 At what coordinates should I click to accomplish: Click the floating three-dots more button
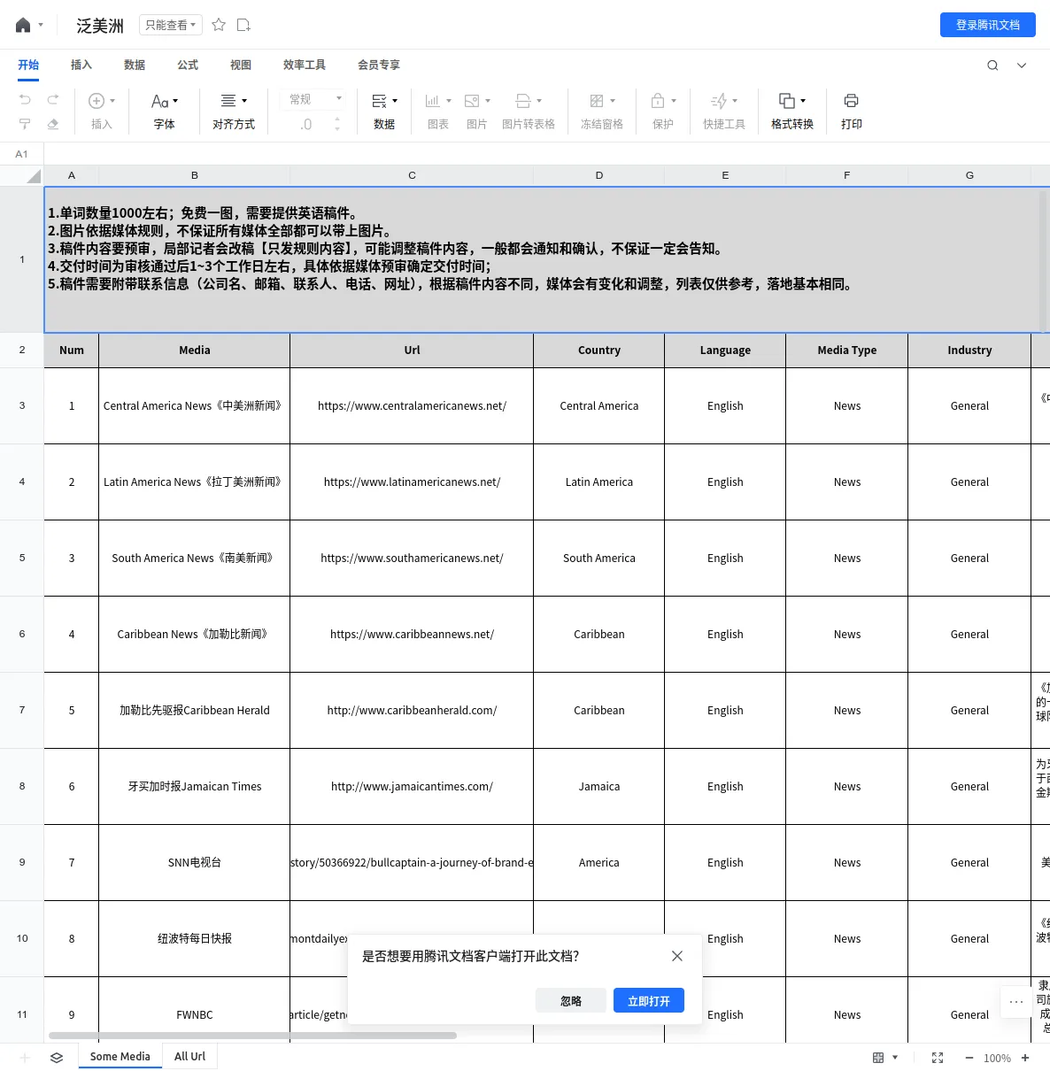click(x=1016, y=1002)
